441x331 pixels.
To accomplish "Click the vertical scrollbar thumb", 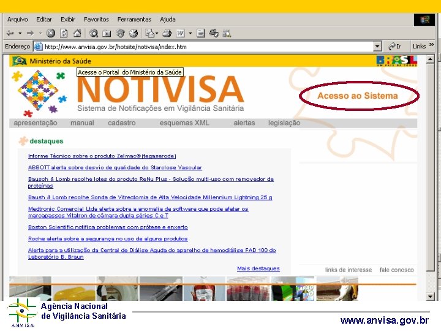I will click(x=430, y=167).
